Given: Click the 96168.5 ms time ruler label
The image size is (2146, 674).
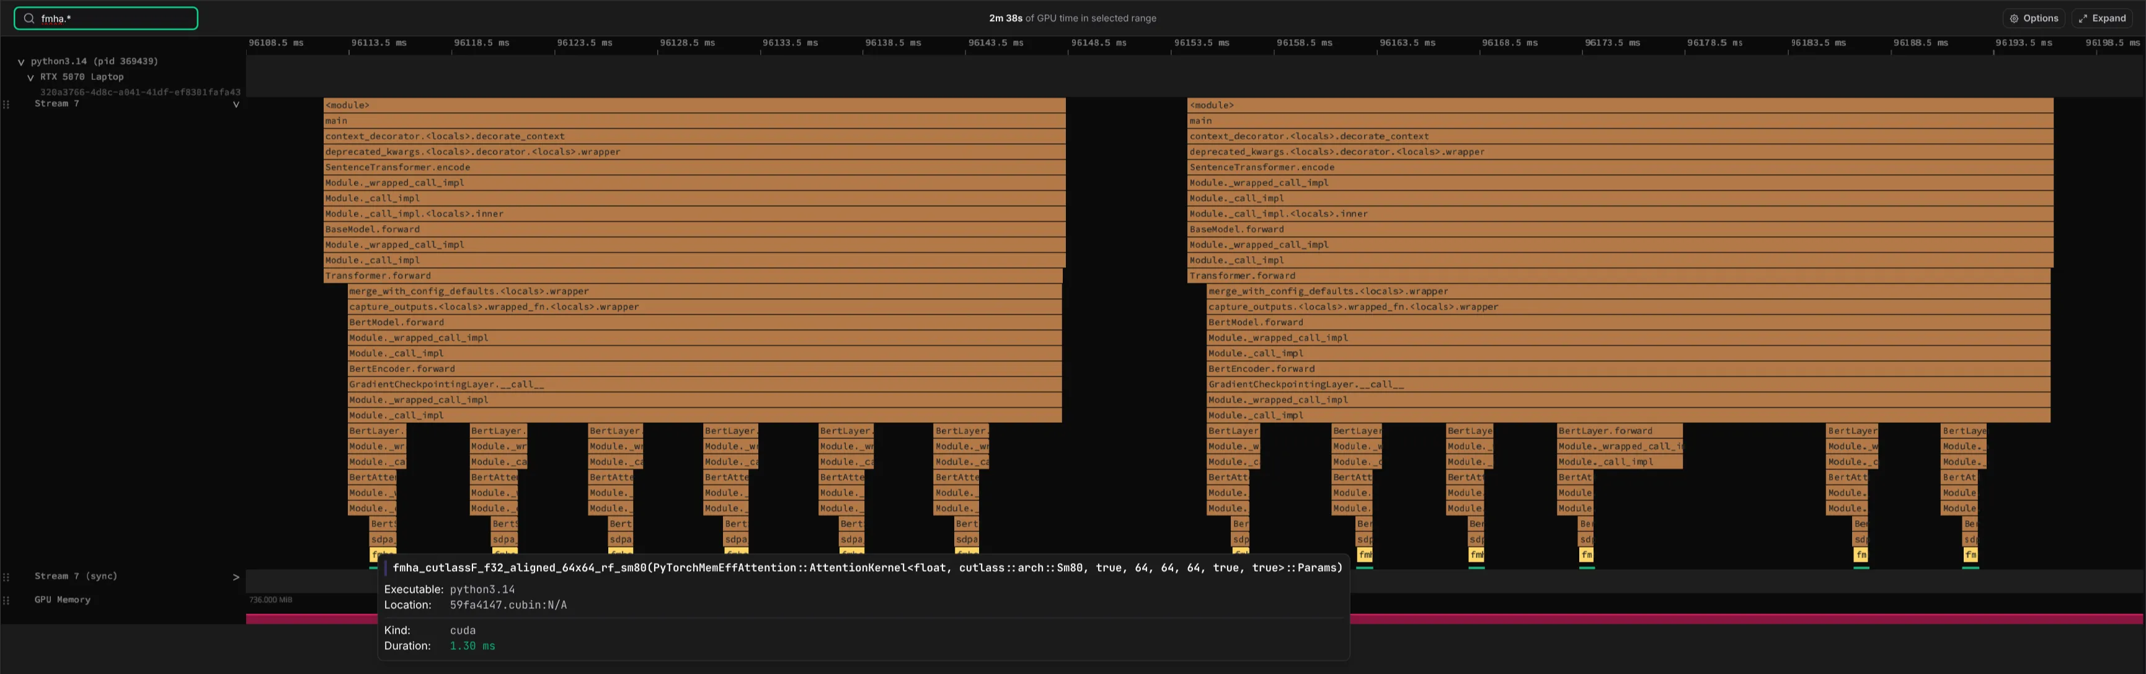Looking at the screenshot, I should point(1510,43).
